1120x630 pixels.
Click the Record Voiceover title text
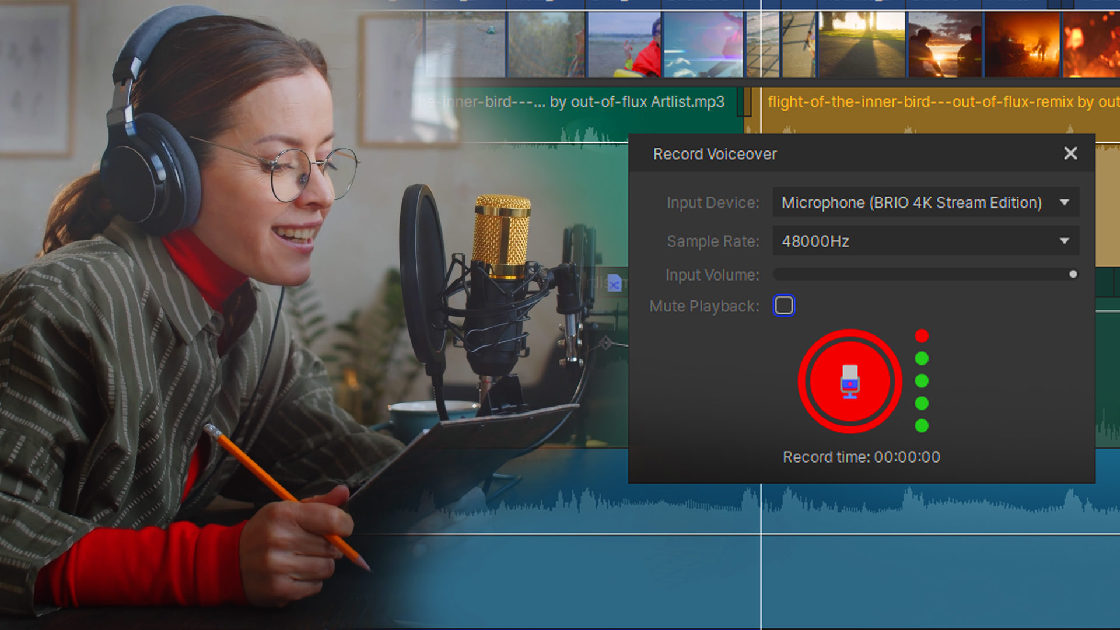[715, 154]
